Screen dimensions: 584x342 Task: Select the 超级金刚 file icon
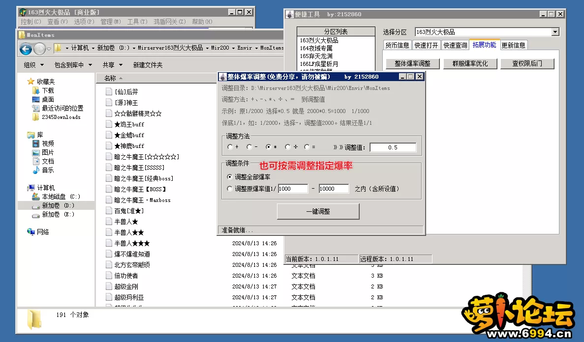109,286
